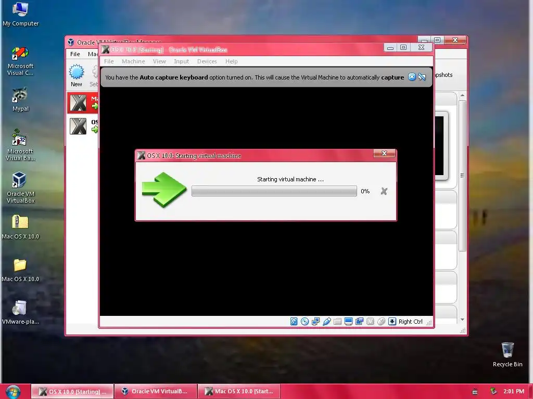Select the VMware-player installer desktop icon
This screenshot has width=533, height=399.
20,312
